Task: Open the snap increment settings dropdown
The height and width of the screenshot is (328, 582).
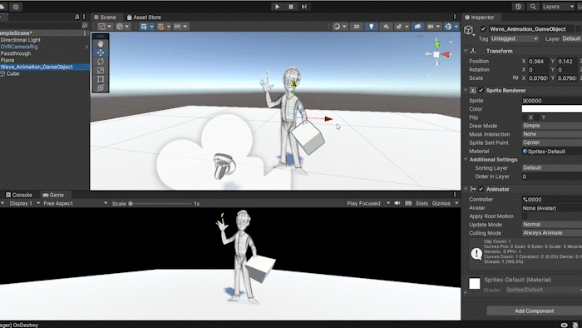Action: click(180, 27)
